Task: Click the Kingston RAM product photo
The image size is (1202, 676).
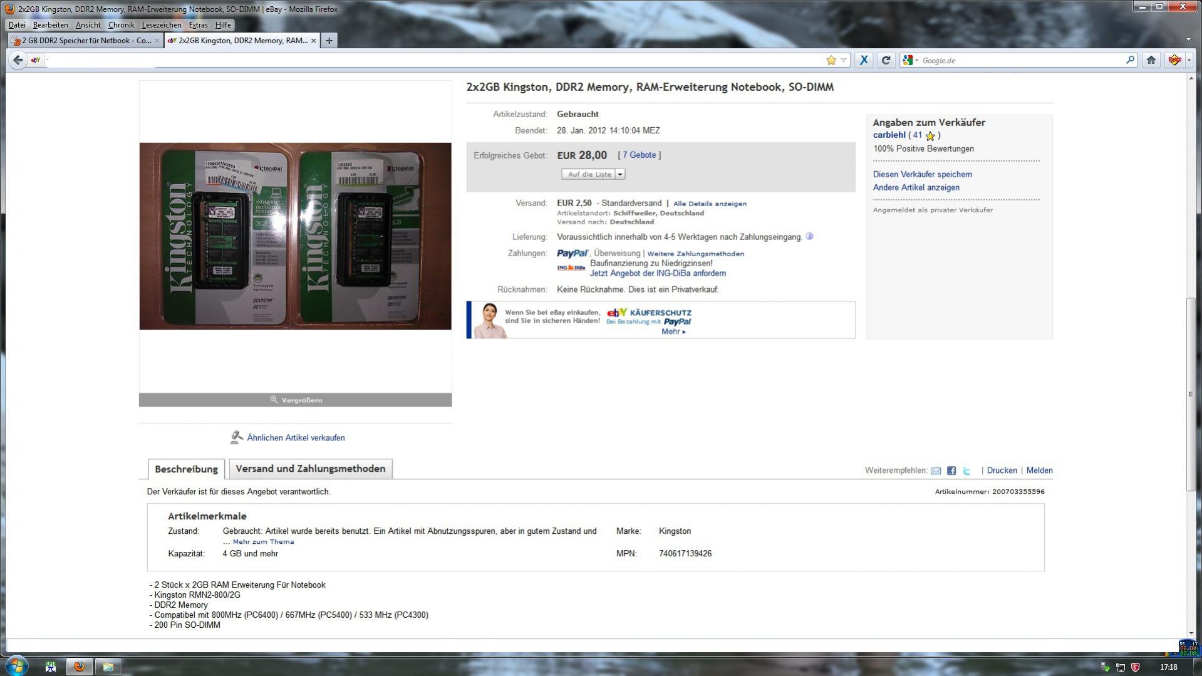Action: [295, 236]
